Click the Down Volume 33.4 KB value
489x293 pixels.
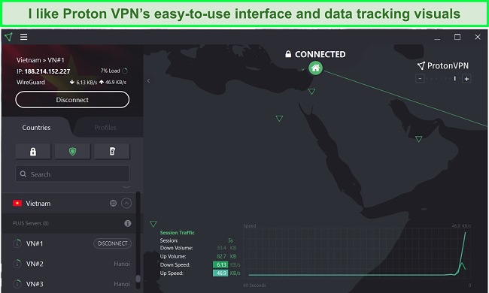click(x=226, y=248)
